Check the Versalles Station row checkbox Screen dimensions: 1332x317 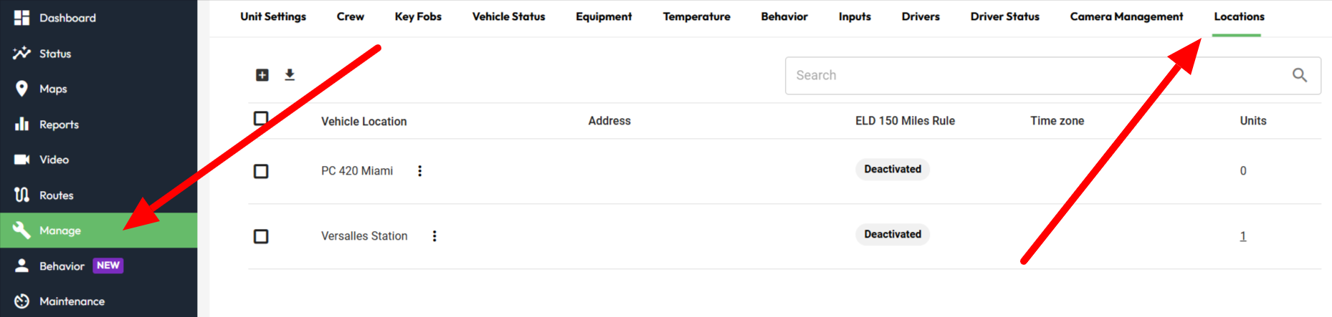point(261,236)
